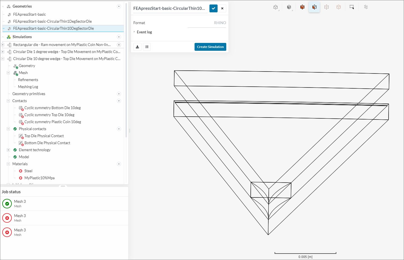Open the Rectangular die simulation menu icon
Screen dimensions: 404x260
119,45
